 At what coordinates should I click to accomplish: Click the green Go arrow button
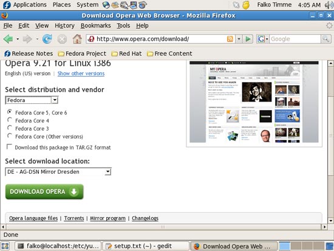tap(248, 39)
